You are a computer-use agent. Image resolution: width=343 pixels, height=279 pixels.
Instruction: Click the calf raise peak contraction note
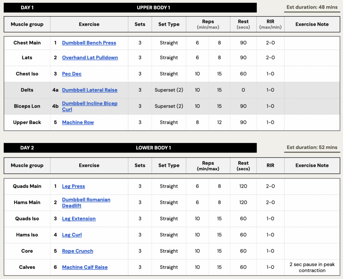coord(312,267)
